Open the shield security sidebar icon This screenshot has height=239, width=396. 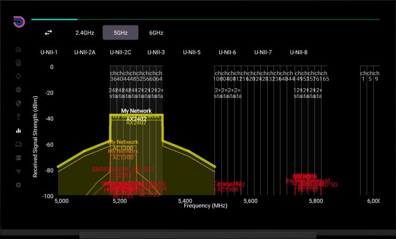(x=18, y=103)
